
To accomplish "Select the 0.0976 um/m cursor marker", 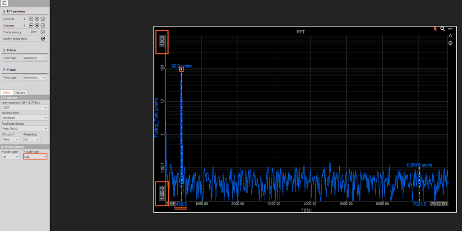I will click(419, 168).
